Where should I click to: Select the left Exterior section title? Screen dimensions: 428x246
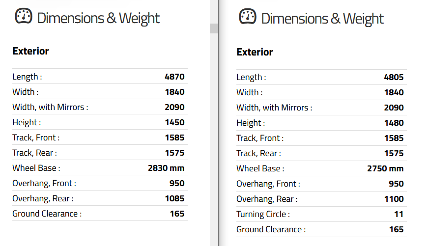point(30,51)
